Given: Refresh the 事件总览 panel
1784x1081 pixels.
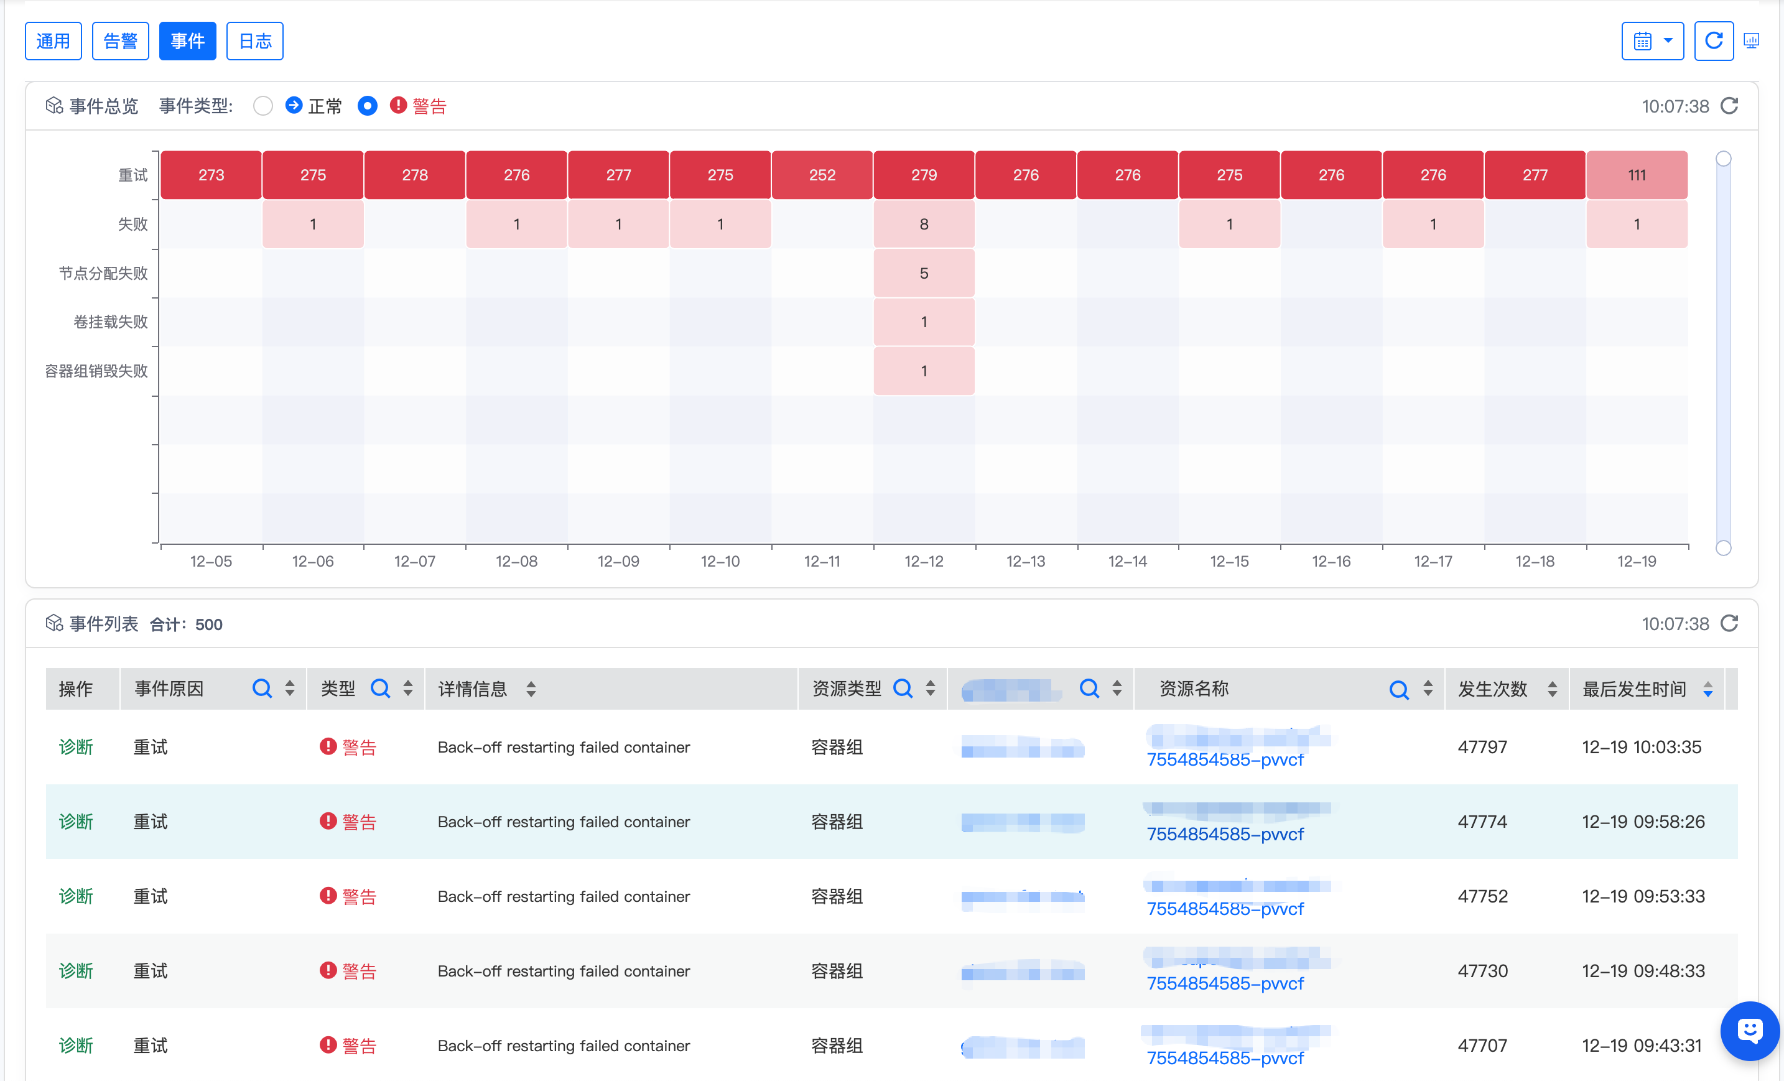Looking at the screenshot, I should (x=1729, y=106).
